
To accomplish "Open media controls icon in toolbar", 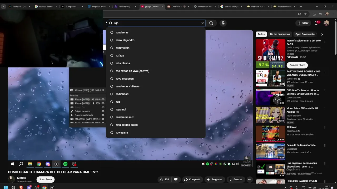I will (x=320, y=14).
